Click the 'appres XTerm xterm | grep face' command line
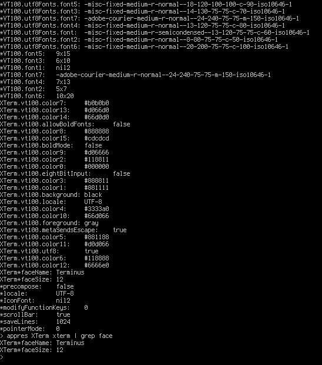The width and height of the screenshot is (322, 365). pyautogui.click(x=56, y=336)
